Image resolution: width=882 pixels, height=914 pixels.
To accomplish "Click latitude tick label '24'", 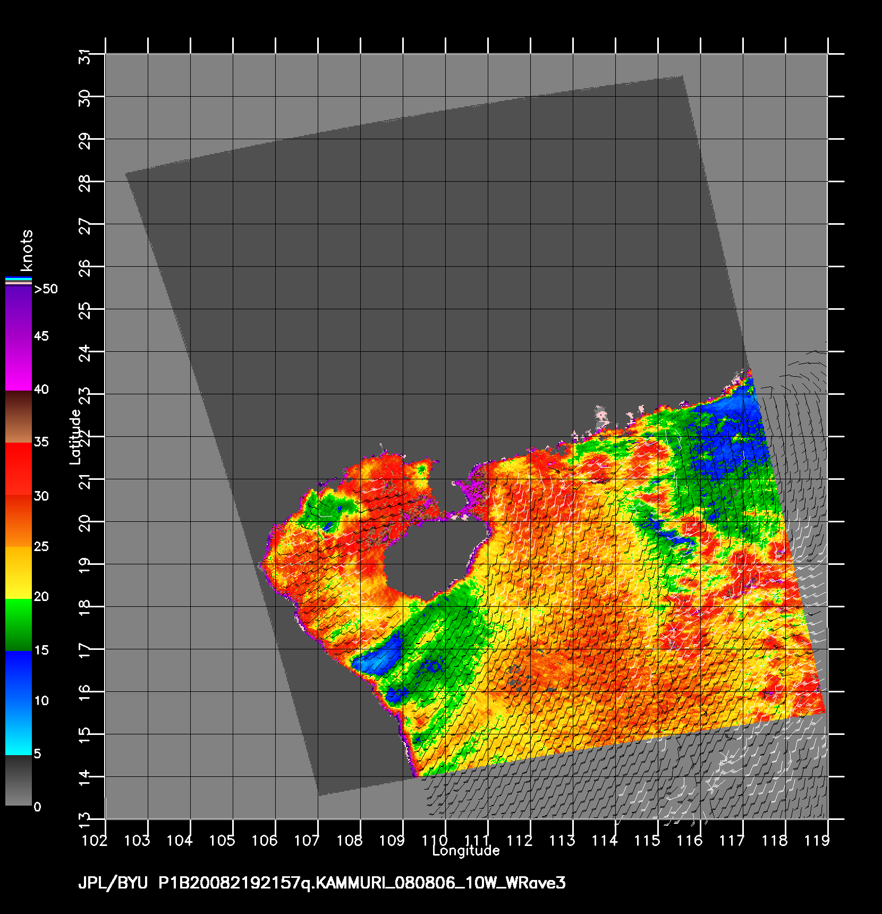I will [85, 354].
